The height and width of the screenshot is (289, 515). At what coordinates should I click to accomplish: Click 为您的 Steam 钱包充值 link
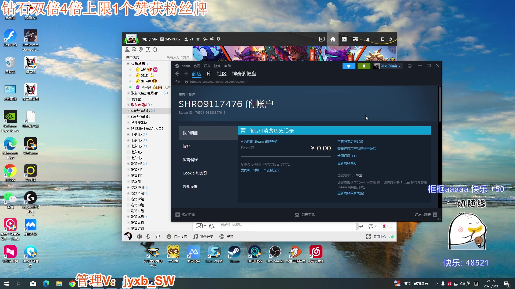[259, 142]
